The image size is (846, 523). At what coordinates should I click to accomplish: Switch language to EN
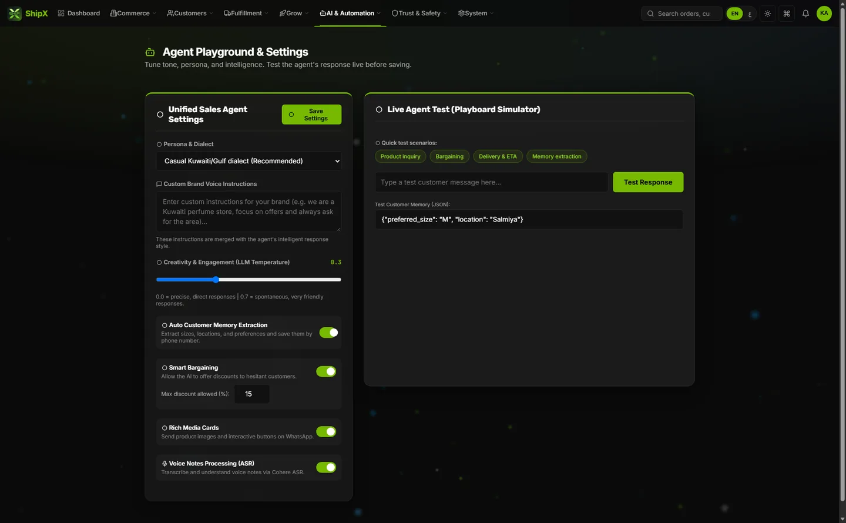tap(734, 14)
